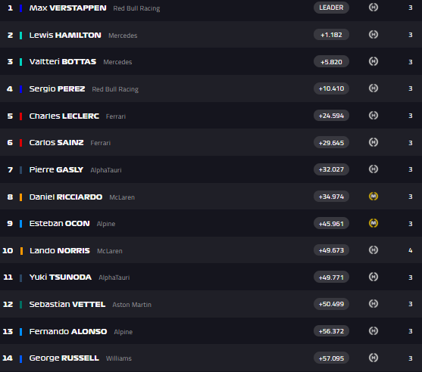The width and height of the screenshot is (422, 372).
Task: Click the LEADER gap badge
Action: pos(331,8)
